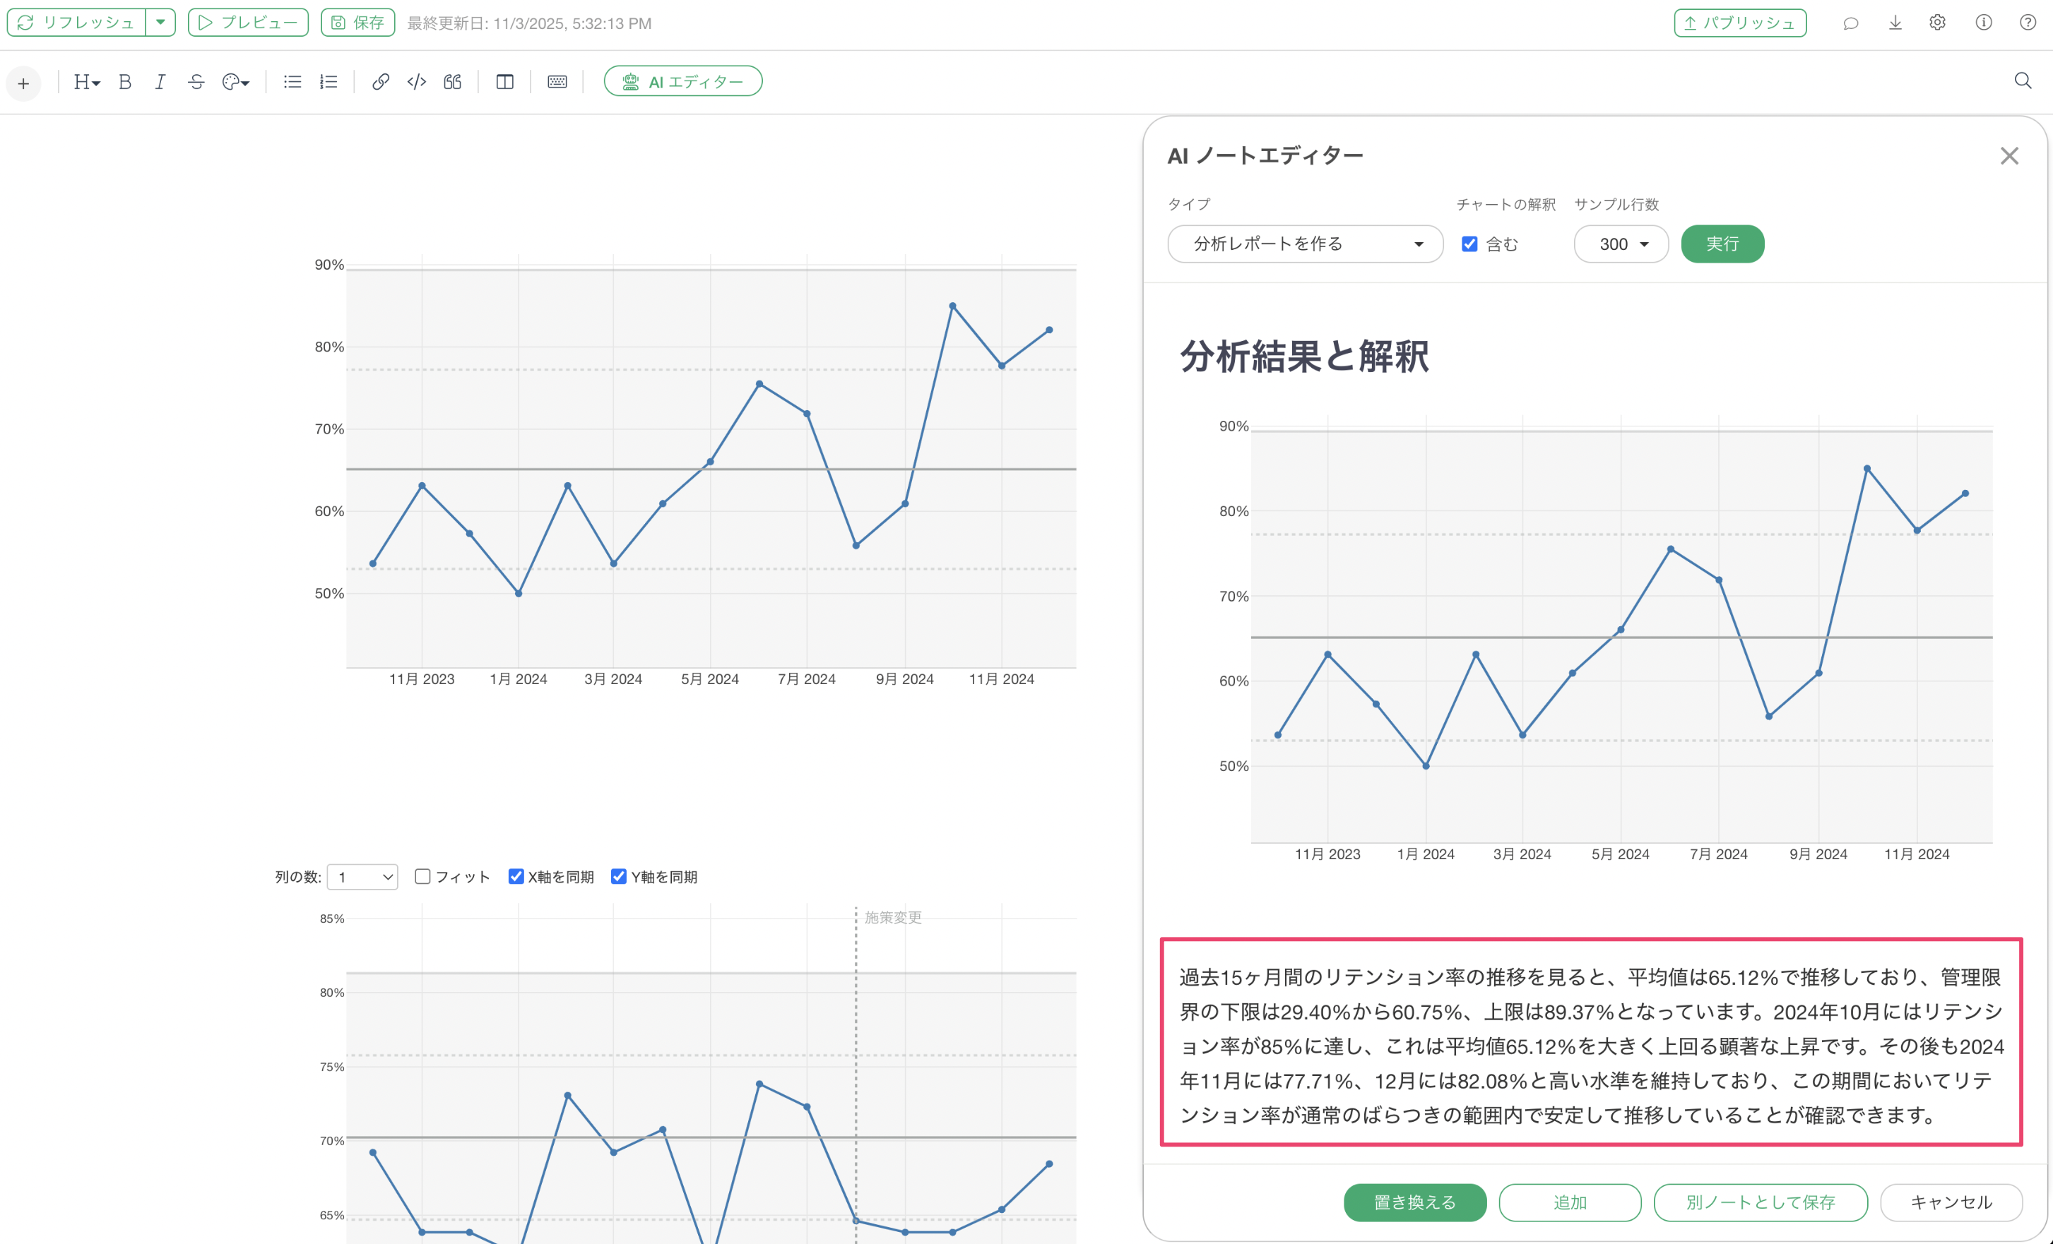The height and width of the screenshot is (1244, 2053).
Task: Insert a code block
Action: click(x=417, y=82)
